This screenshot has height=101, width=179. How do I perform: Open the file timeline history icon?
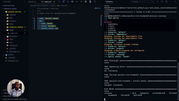59,2
